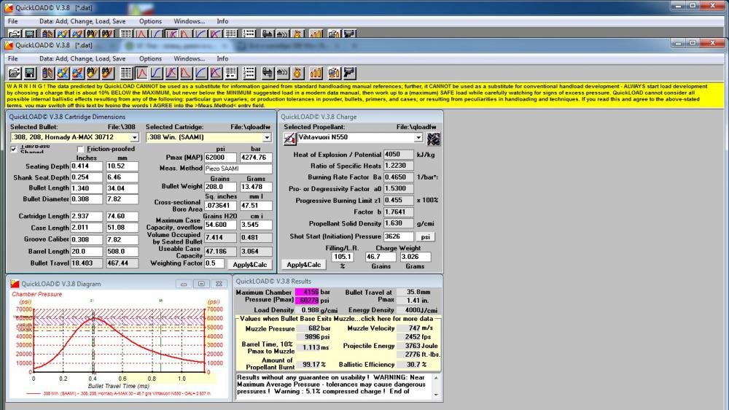Open the Selected Bullet dropdown
The image size is (729, 410).
pyautogui.click(x=134, y=137)
